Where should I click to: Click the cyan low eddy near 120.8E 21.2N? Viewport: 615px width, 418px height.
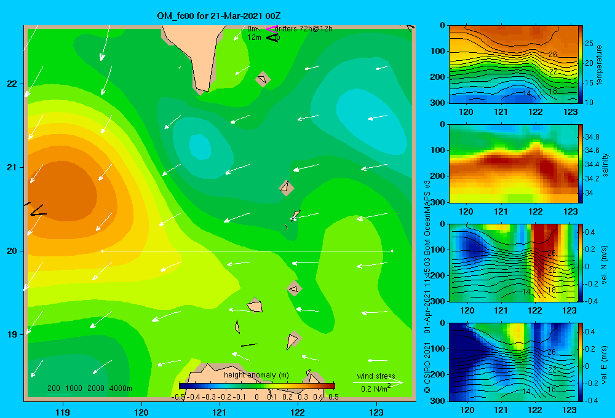point(200,146)
